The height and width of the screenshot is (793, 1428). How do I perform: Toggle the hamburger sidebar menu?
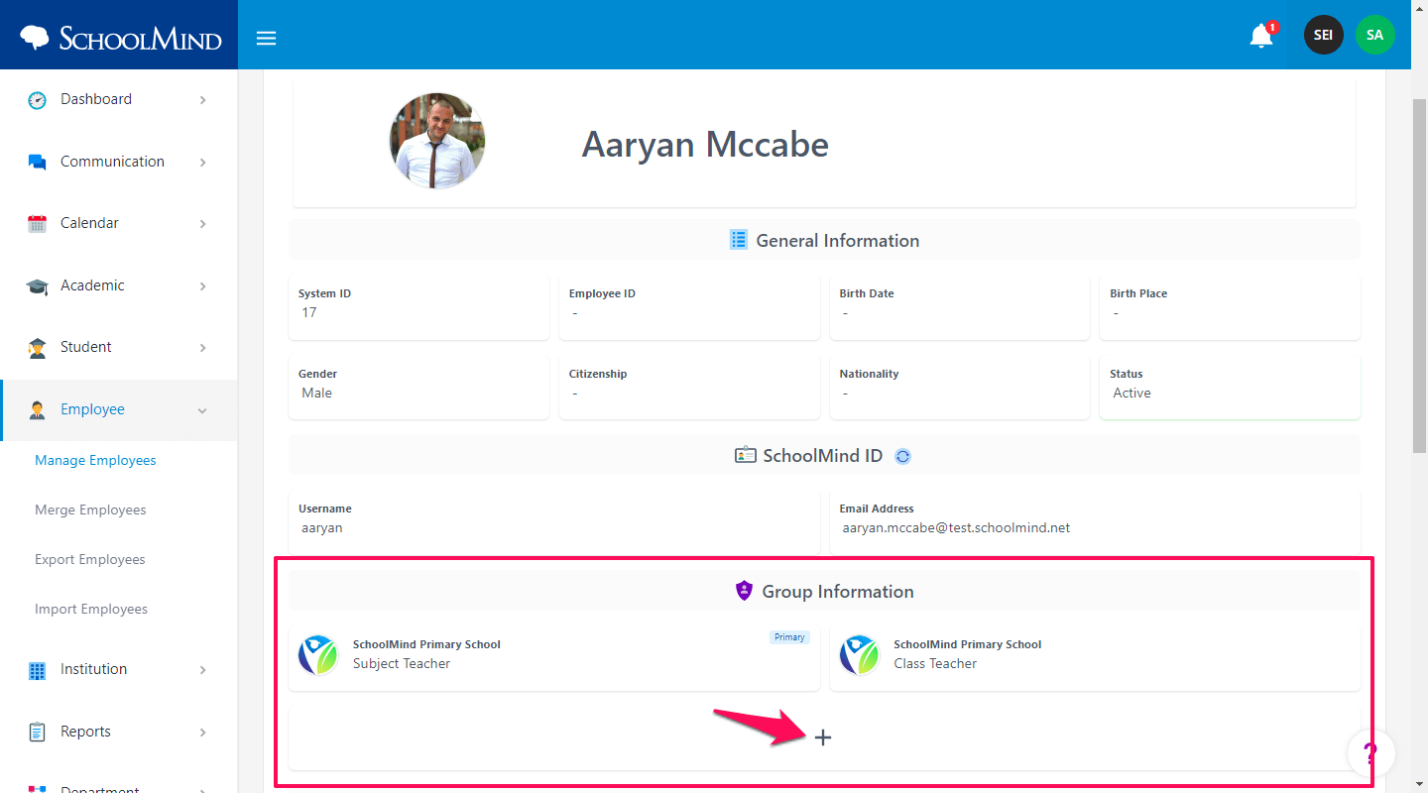click(266, 39)
